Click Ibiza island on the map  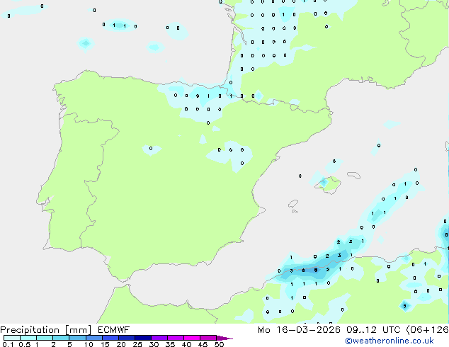(x=293, y=204)
